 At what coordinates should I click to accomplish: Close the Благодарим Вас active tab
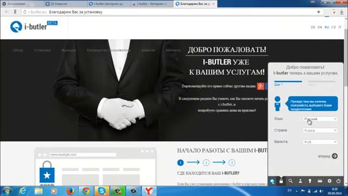coord(214,4)
